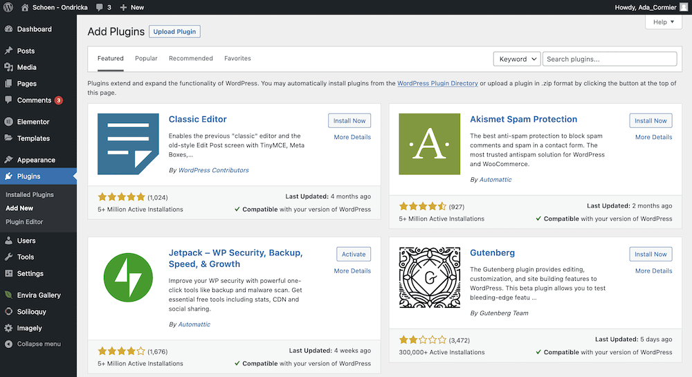Click Schoen - Ondricka site name
The height and width of the screenshot is (377, 692).
coord(60,8)
